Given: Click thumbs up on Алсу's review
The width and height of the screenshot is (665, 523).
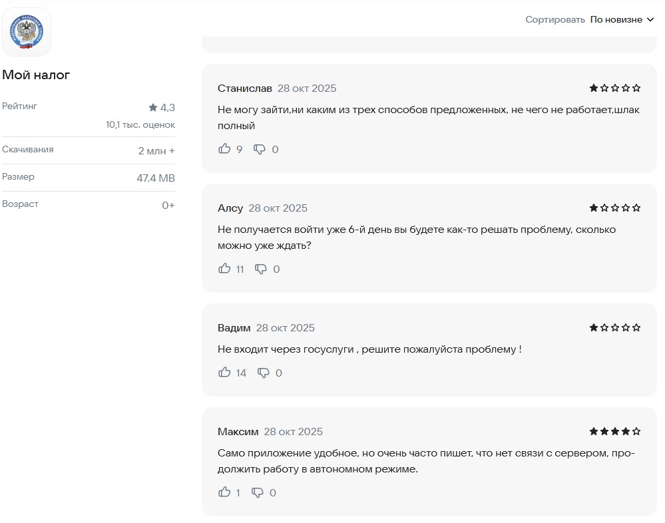Looking at the screenshot, I should coord(224,269).
